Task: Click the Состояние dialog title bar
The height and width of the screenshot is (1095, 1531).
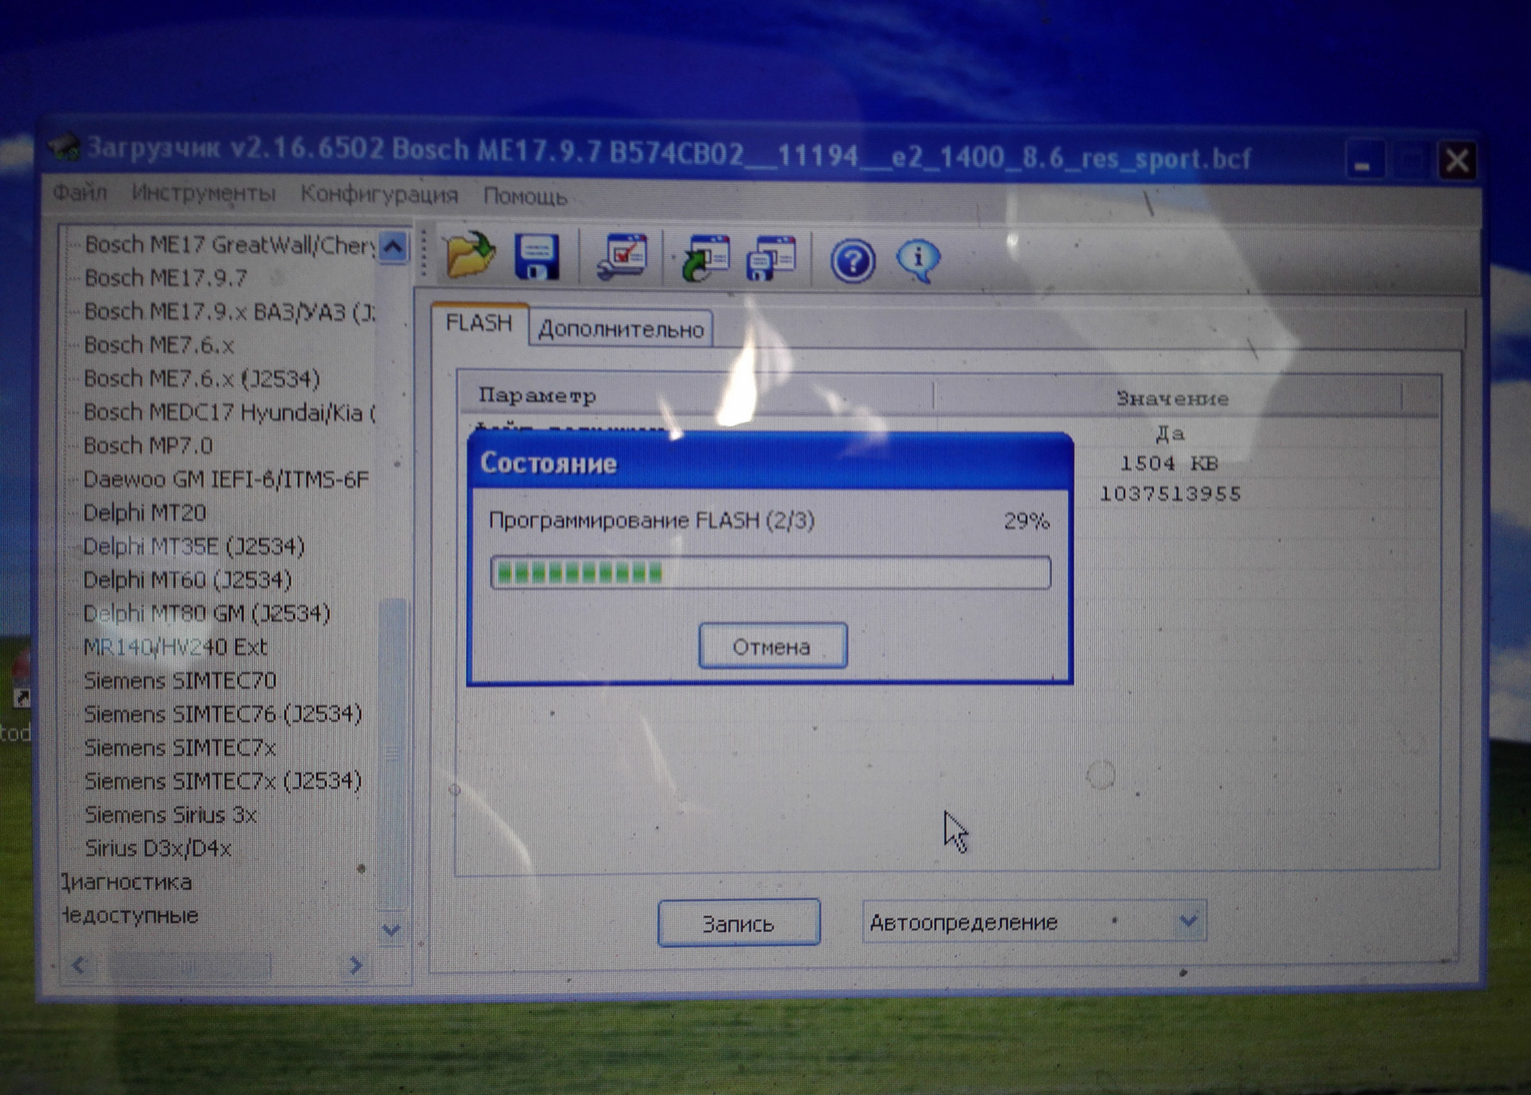Action: (x=769, y=462)
